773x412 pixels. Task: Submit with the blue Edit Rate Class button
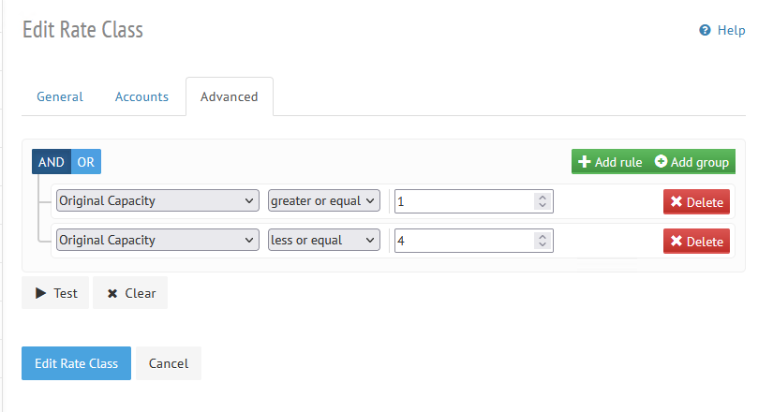(x=77, y=363)
